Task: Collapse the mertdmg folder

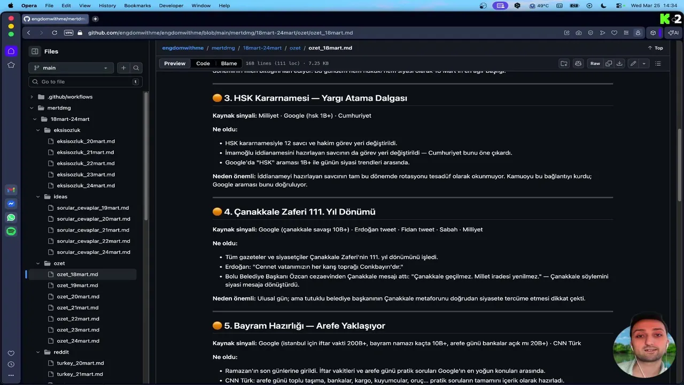Action: click(x=32, y=108)
